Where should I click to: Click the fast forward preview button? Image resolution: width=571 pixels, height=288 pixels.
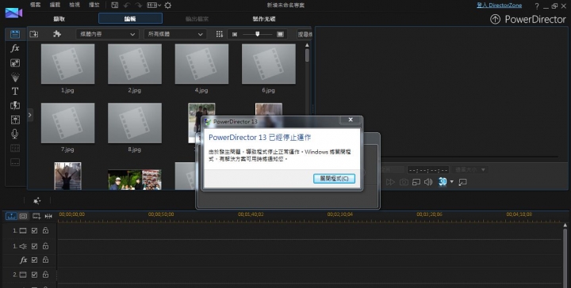[x=390, y=182]
